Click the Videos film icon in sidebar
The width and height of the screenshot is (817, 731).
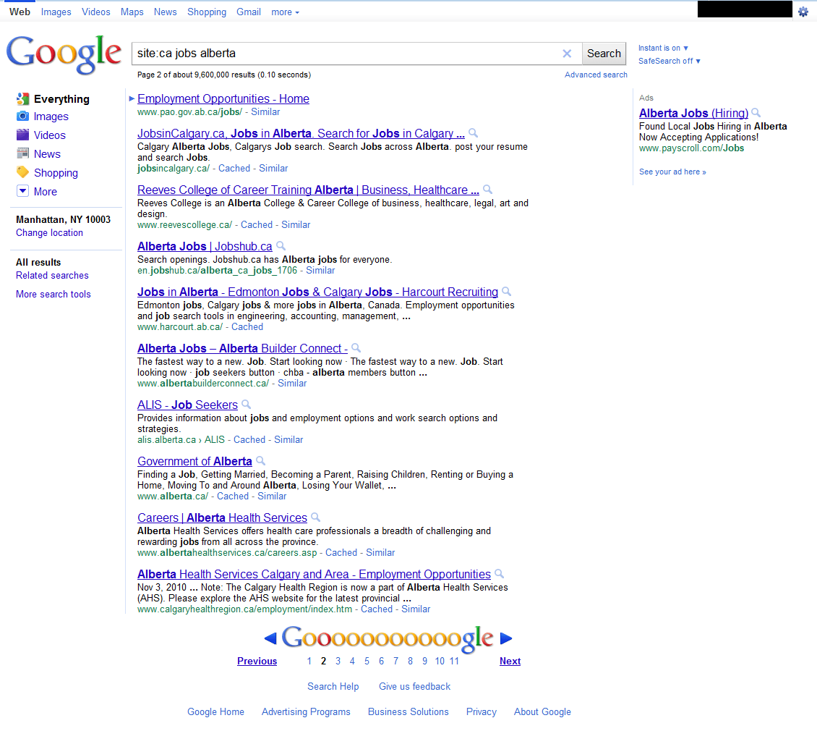point(23,135)
